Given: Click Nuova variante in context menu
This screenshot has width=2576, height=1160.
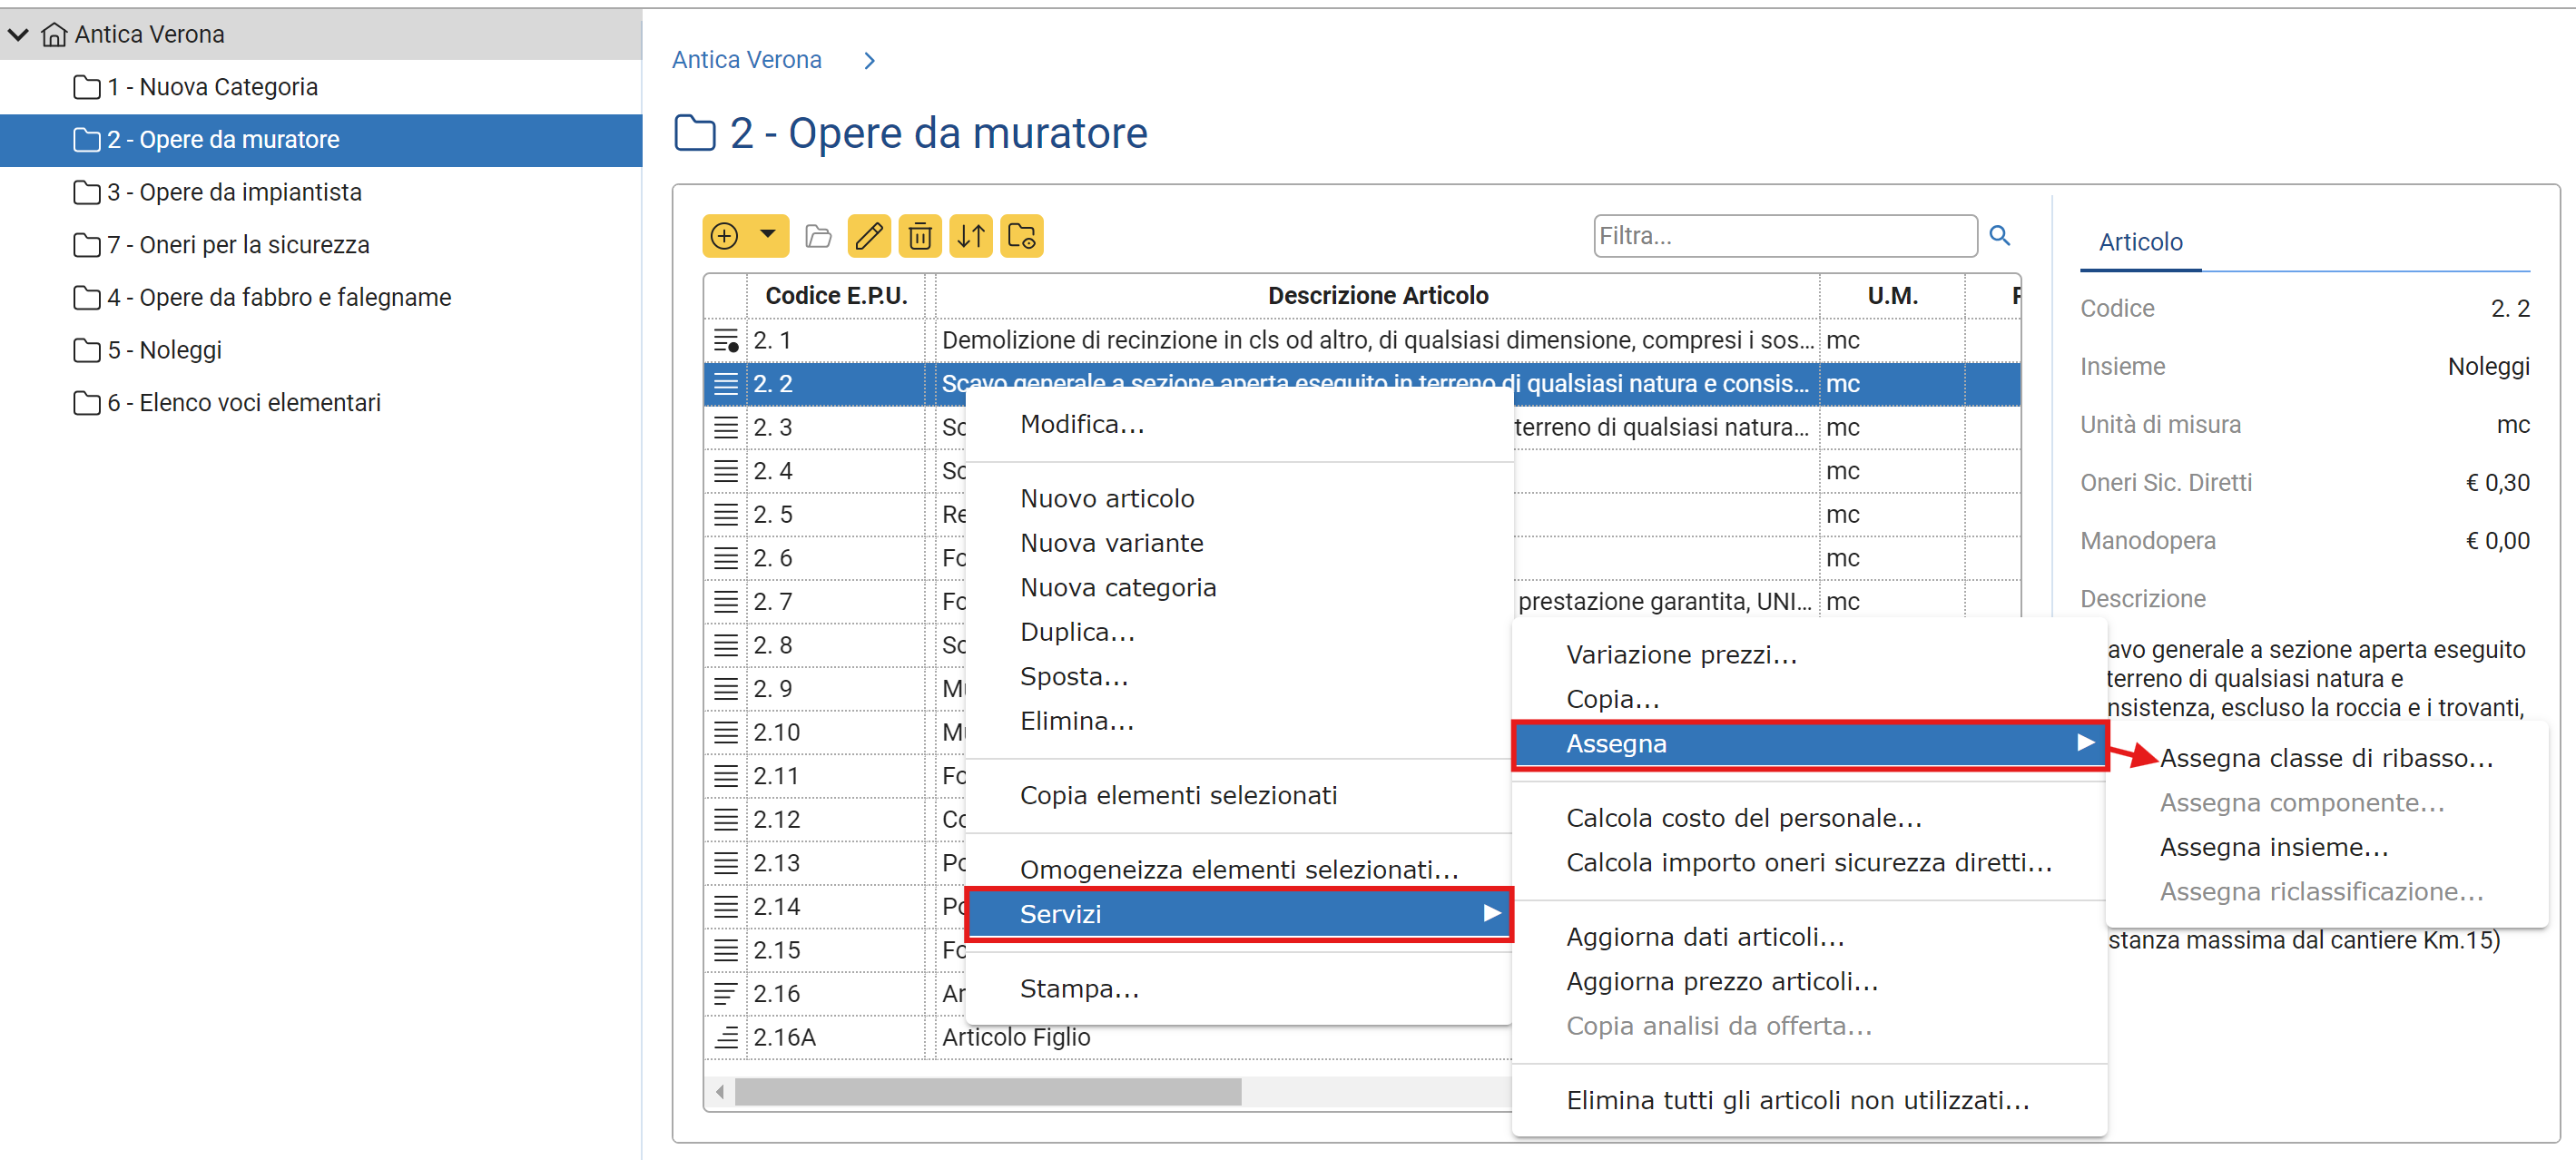Looking at the screenshot, I should coord(1111,542).
